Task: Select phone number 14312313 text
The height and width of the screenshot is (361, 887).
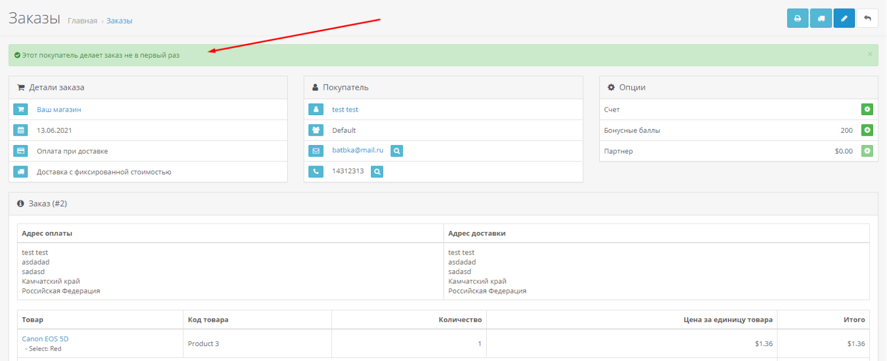Action: coord(348,171)
